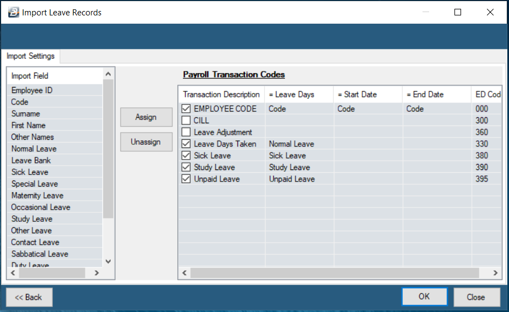Select Maternity Leave import field

tap(55, 195)
